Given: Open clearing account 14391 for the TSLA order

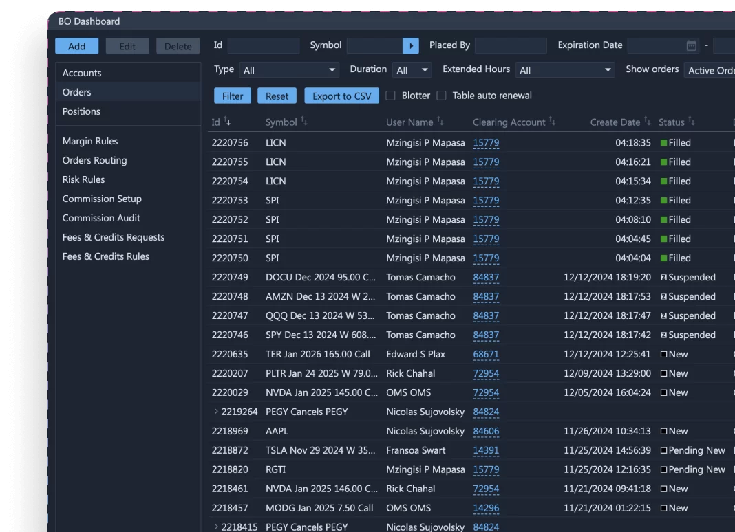Looking at the screenshot, I should pyautogui.click(x=486, y=450).
